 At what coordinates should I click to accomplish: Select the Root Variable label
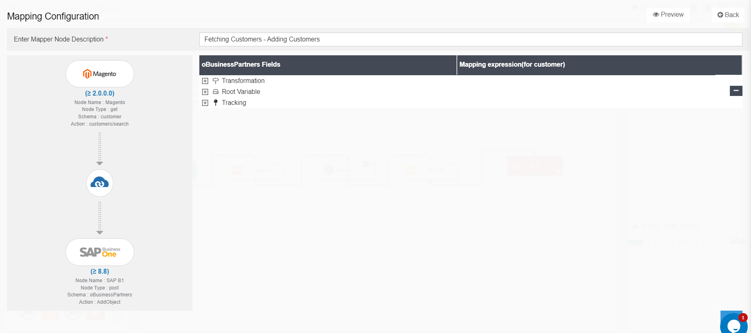pyautogui.click(x=241, y=92)
